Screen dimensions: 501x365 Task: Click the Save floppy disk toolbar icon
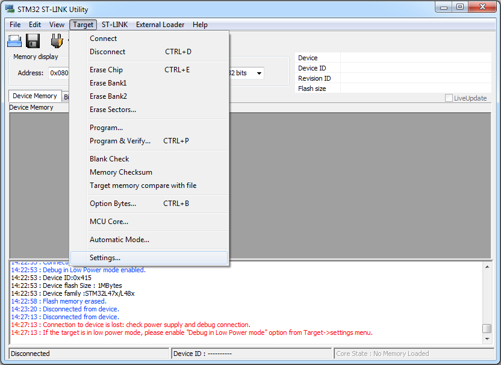click(33, 41)
